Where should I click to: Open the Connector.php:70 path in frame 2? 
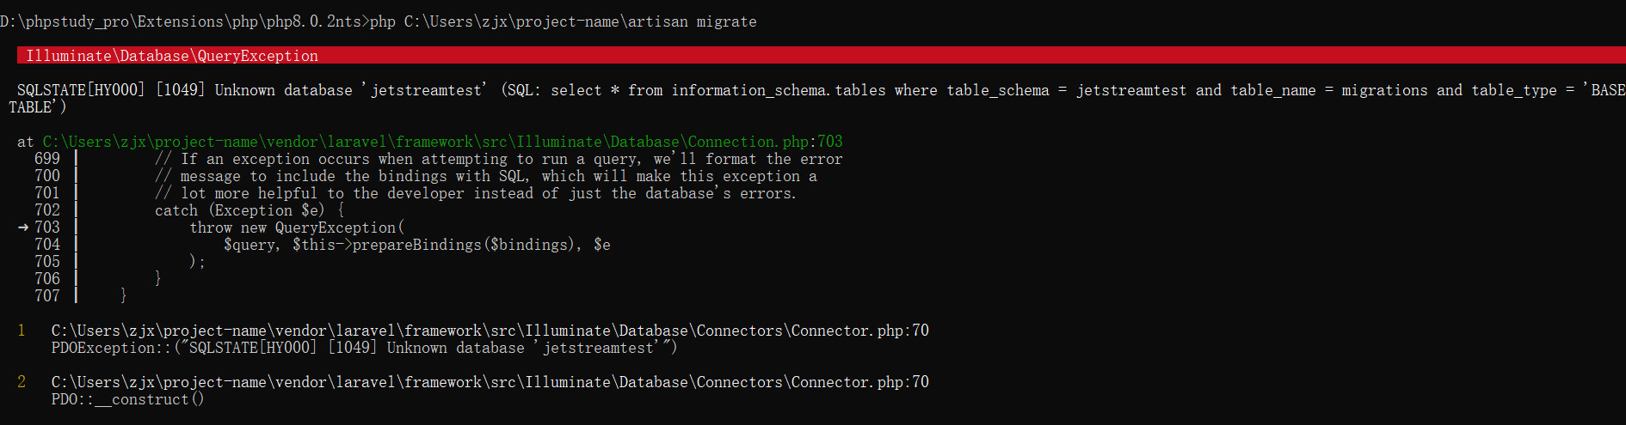click(490, 382)
